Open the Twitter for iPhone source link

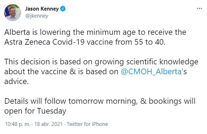pos(87,124)
